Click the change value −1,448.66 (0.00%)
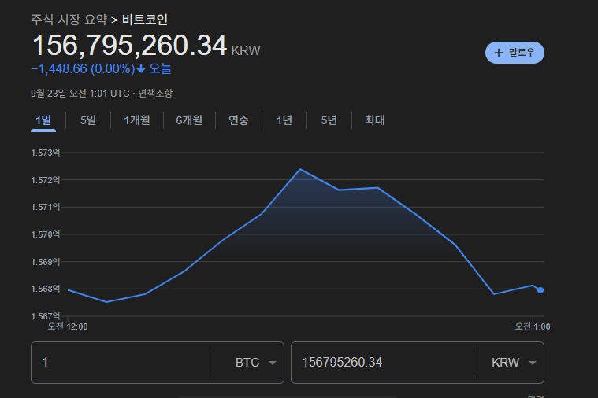The image size is (598, 398). point(83,69)
